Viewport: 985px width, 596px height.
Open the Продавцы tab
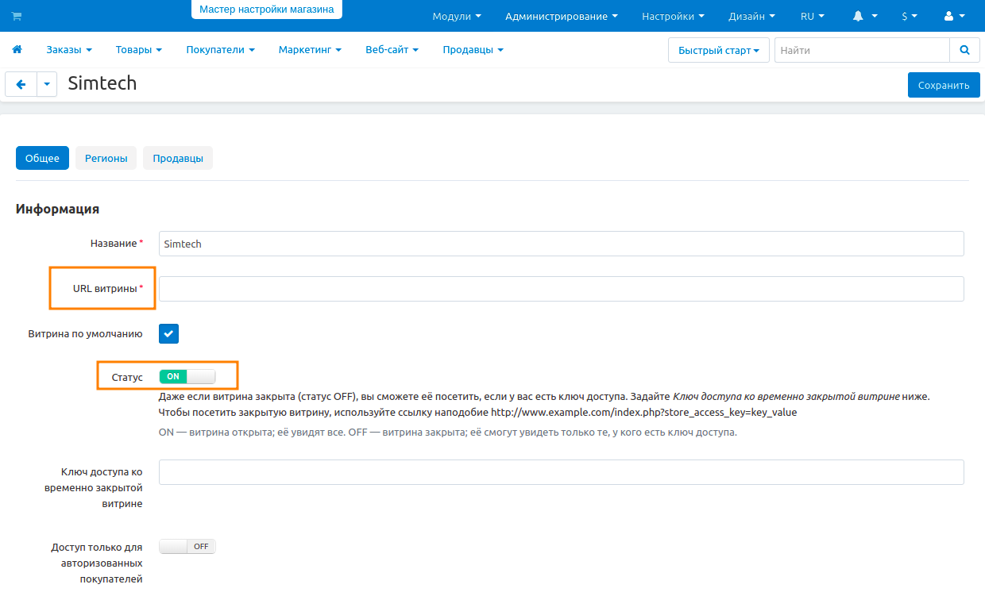[178, 158]
